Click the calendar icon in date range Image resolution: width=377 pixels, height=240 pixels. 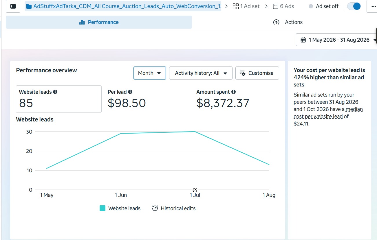click(x=303, y=40)
